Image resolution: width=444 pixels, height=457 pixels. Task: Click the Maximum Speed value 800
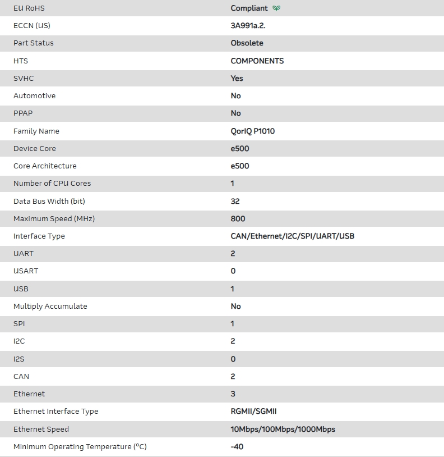(x=238, y=219)
